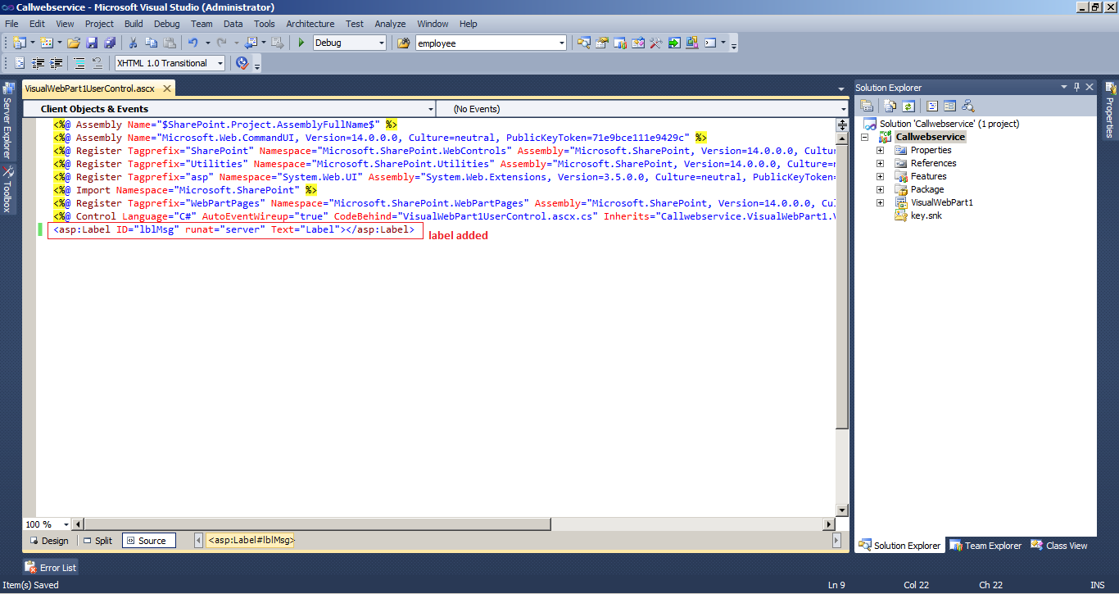Click the <asp:Label#lblMsg> tag navigator breadcrumb

coord(251,541)
